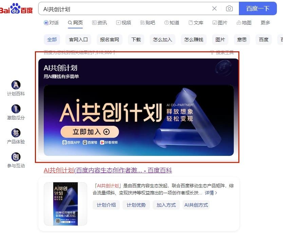Open the 图片 search tab
Screen dimensions: 283x233
pos(220,23)
